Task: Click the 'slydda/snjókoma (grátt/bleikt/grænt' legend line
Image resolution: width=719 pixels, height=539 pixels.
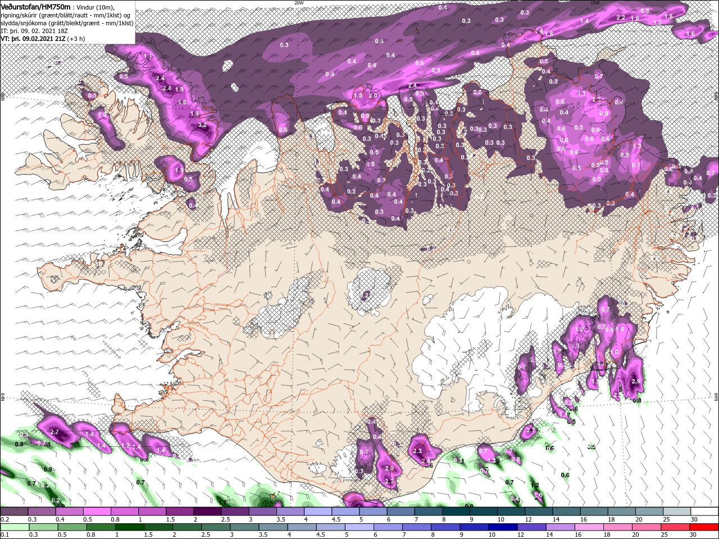Action: tap(51, 23)
